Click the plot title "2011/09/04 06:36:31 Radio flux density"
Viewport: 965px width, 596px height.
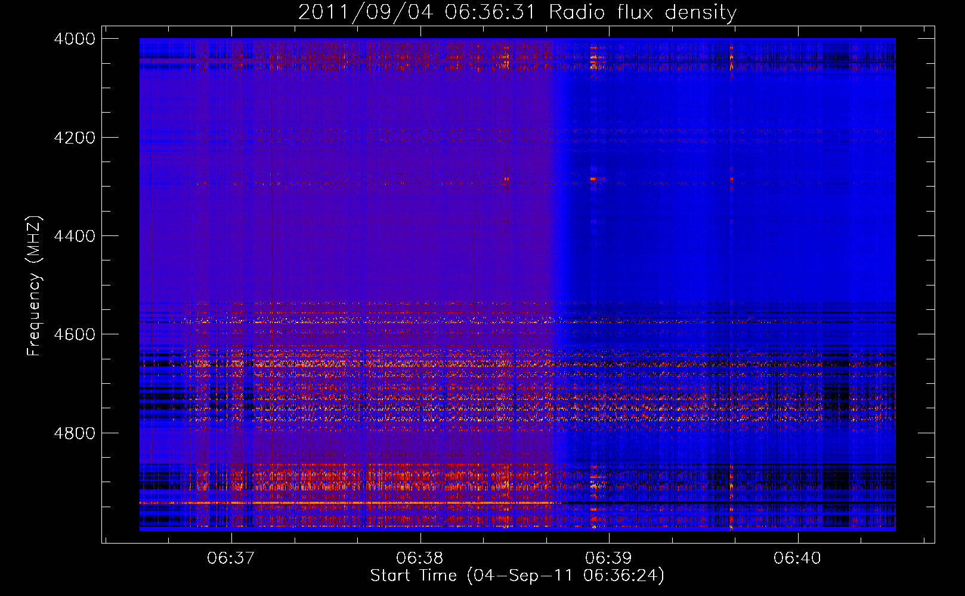click(517, 12)
